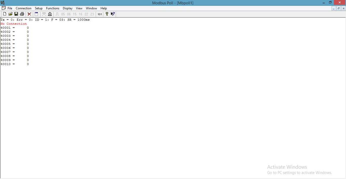This screenshot has width=346, height=179.
Task: Minimize the inner Mbpoll1 document window
Action: [334, 8]
